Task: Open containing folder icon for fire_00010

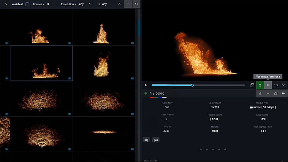Action: tap(284, 93)
